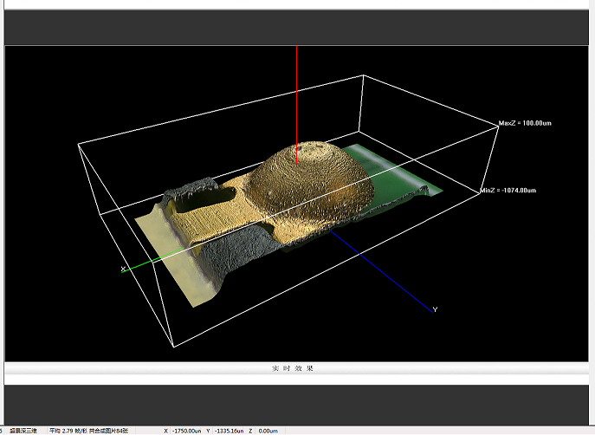Image resolution: width=595 pixels, height=435 pixels.
Task: Click the Y value -1335.16um in status bar
Action: pos(229,431)
